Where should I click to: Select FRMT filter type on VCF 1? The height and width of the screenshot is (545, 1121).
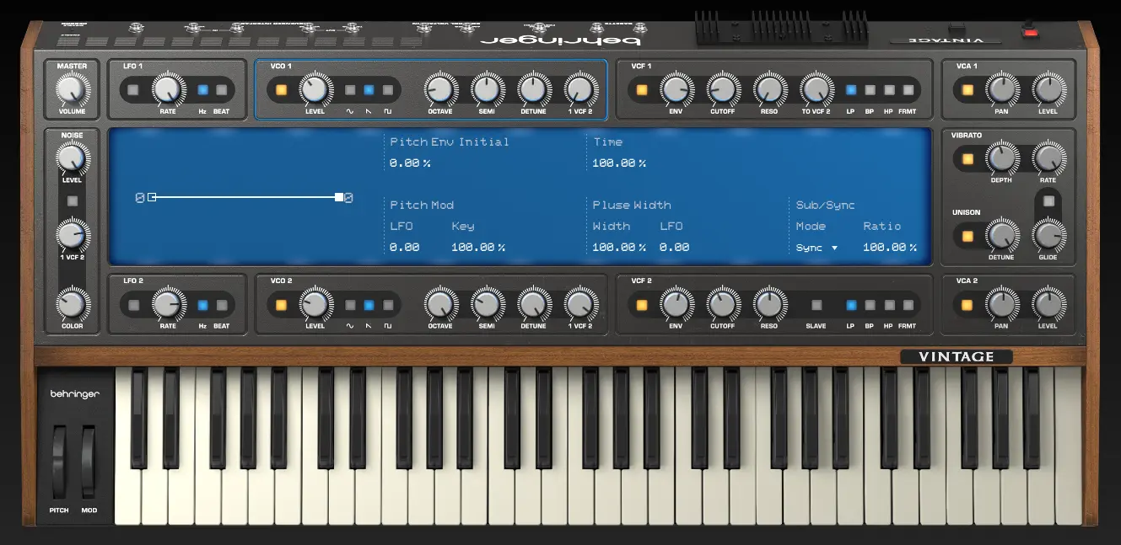pos(908,89)
